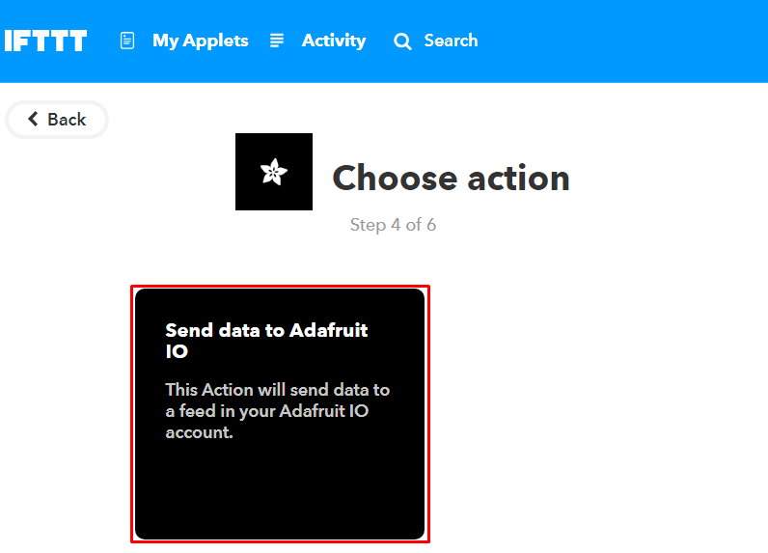This screenshot has height=553, width=768.
Task: Go to the Activity page
Action: pos(333,41)
